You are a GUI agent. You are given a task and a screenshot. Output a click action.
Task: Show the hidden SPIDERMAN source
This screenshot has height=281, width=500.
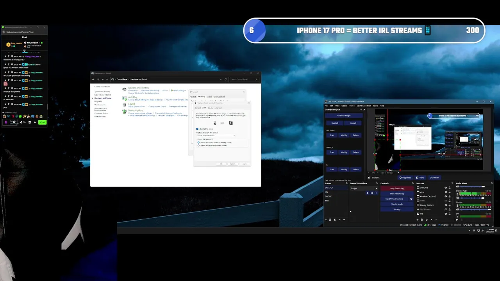(x=446, y=210)
